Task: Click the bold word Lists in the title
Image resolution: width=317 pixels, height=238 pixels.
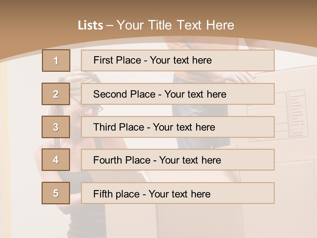Action: [90, 25]
